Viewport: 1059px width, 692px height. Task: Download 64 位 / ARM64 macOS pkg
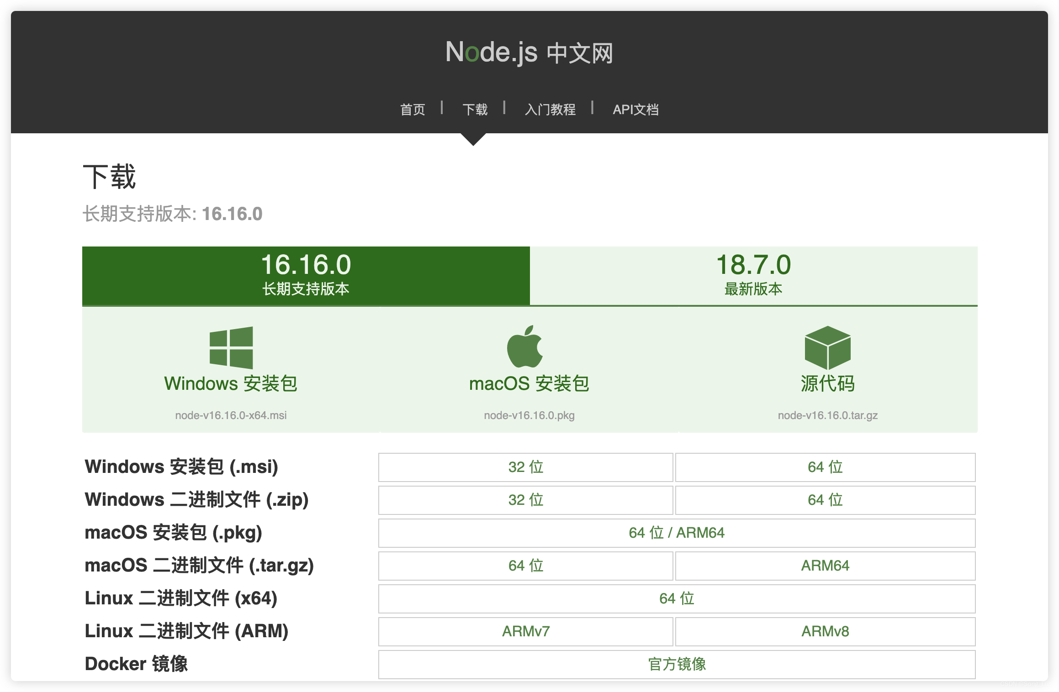click(677, 533)
